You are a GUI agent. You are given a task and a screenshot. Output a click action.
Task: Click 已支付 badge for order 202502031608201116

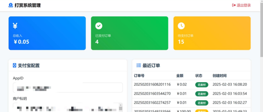pyautogui.click(x=202, y=85)
